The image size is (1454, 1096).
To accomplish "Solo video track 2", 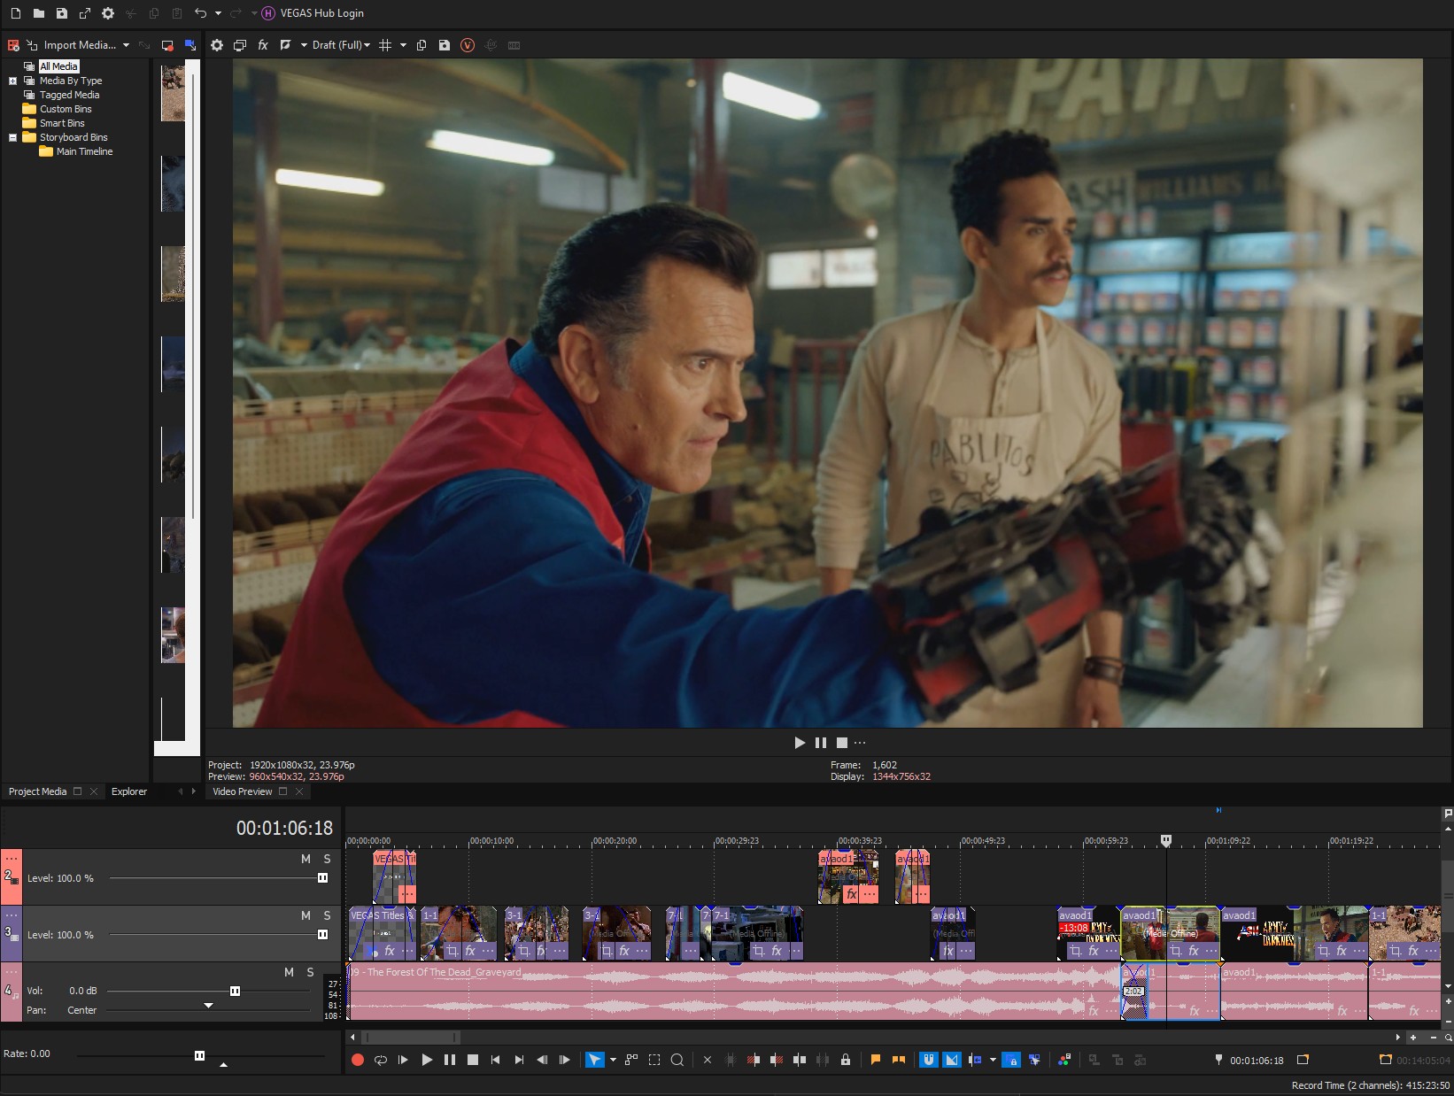I will click(x=327, y=859).
